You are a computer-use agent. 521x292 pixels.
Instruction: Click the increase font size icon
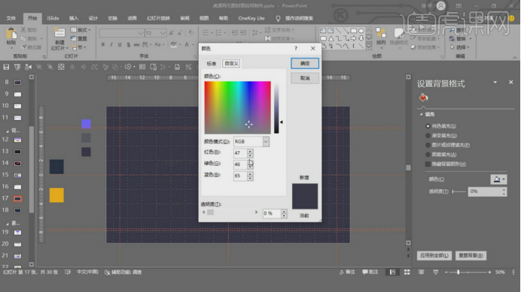click(172, 33)
